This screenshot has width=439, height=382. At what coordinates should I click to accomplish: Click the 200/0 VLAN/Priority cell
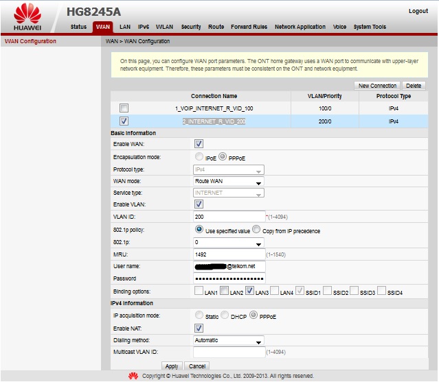[x=325, y=121]
